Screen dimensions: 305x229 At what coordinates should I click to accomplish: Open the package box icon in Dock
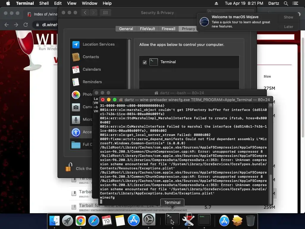pyautogui.click(x=237, y=221)
